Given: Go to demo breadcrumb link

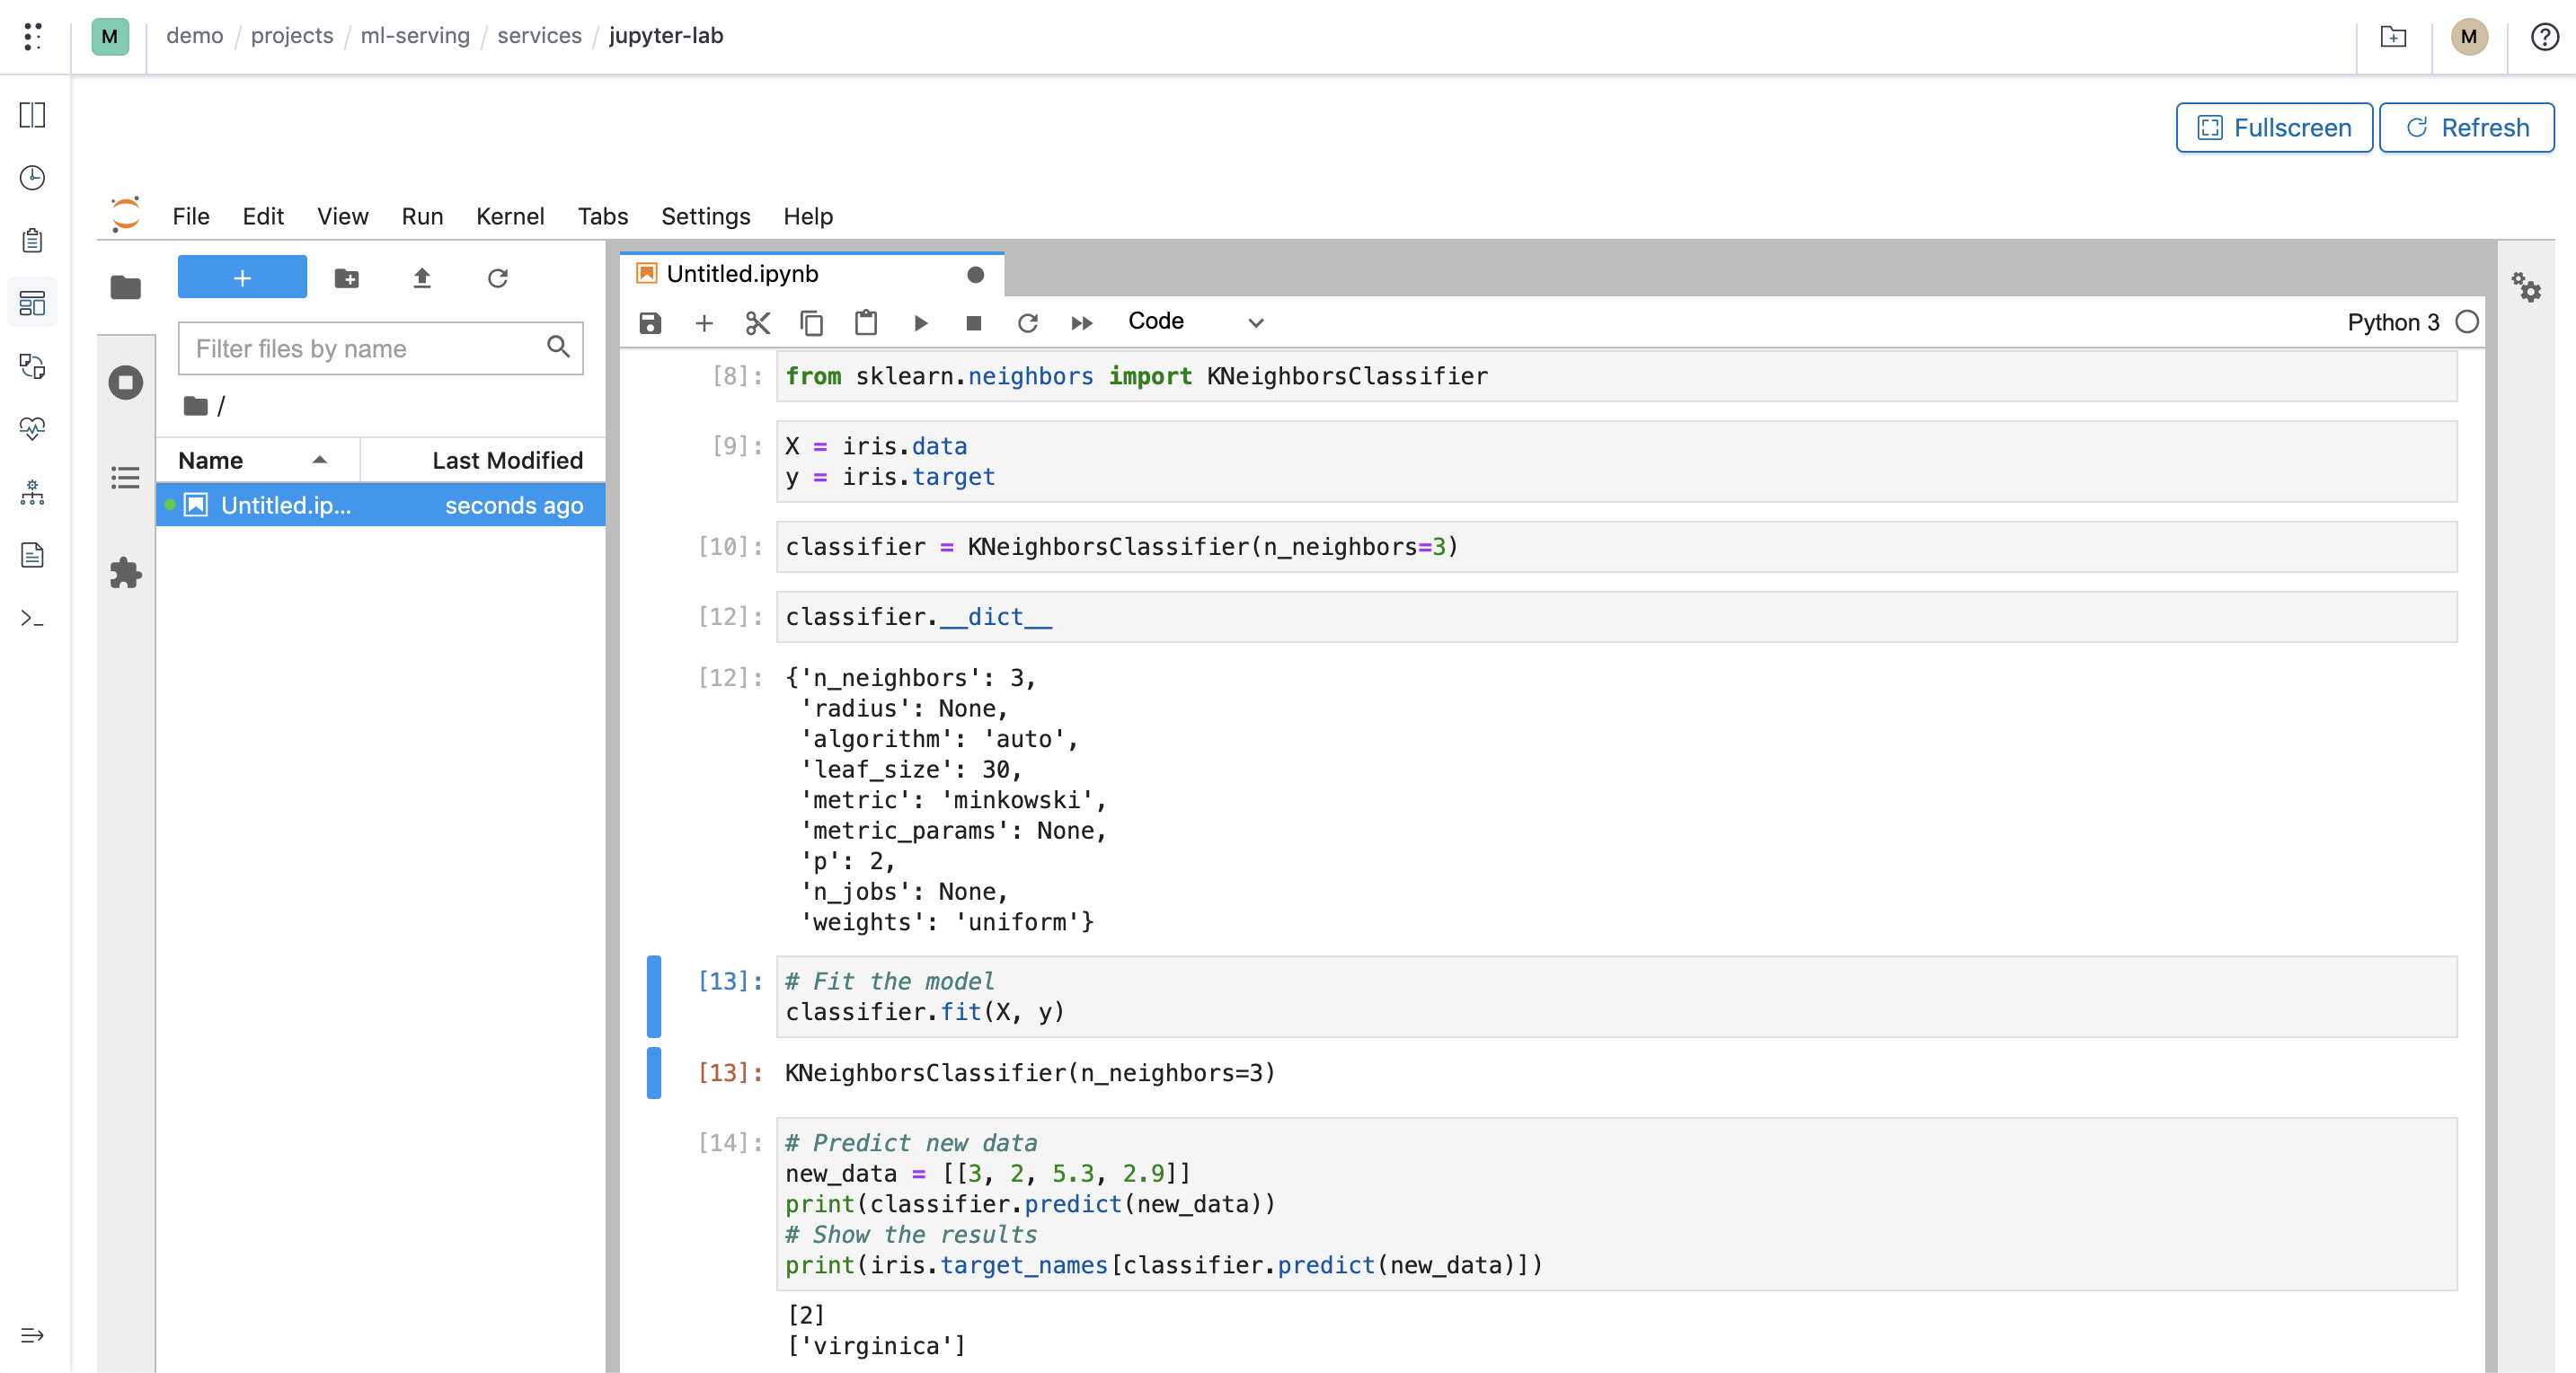Looking at the screenshot, I should pos(194,36).
